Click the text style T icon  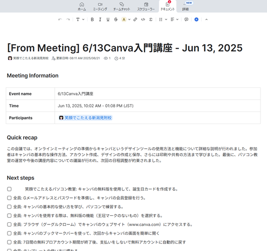78,20
